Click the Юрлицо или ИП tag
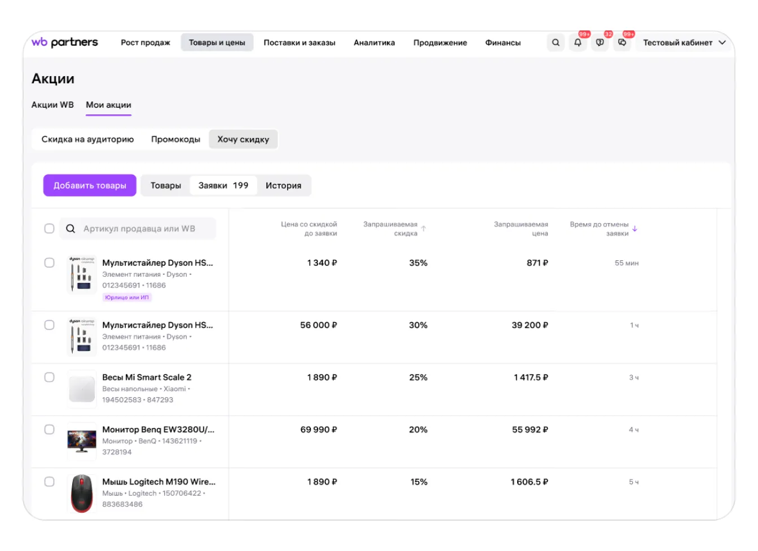This screenshot has height=551, width=758. [x=127, y=297]
